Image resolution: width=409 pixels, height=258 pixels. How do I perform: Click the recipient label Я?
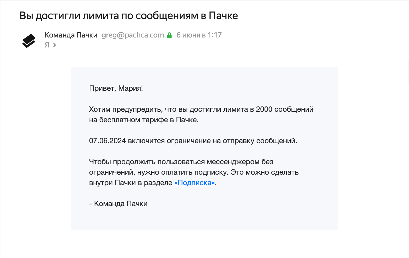click(47, 45)
